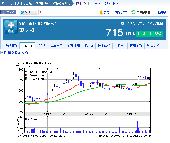Image resolution: width=170 pixels, height=143 pixels.
Task: Click the alert bell icon
Action: [101, 12]
